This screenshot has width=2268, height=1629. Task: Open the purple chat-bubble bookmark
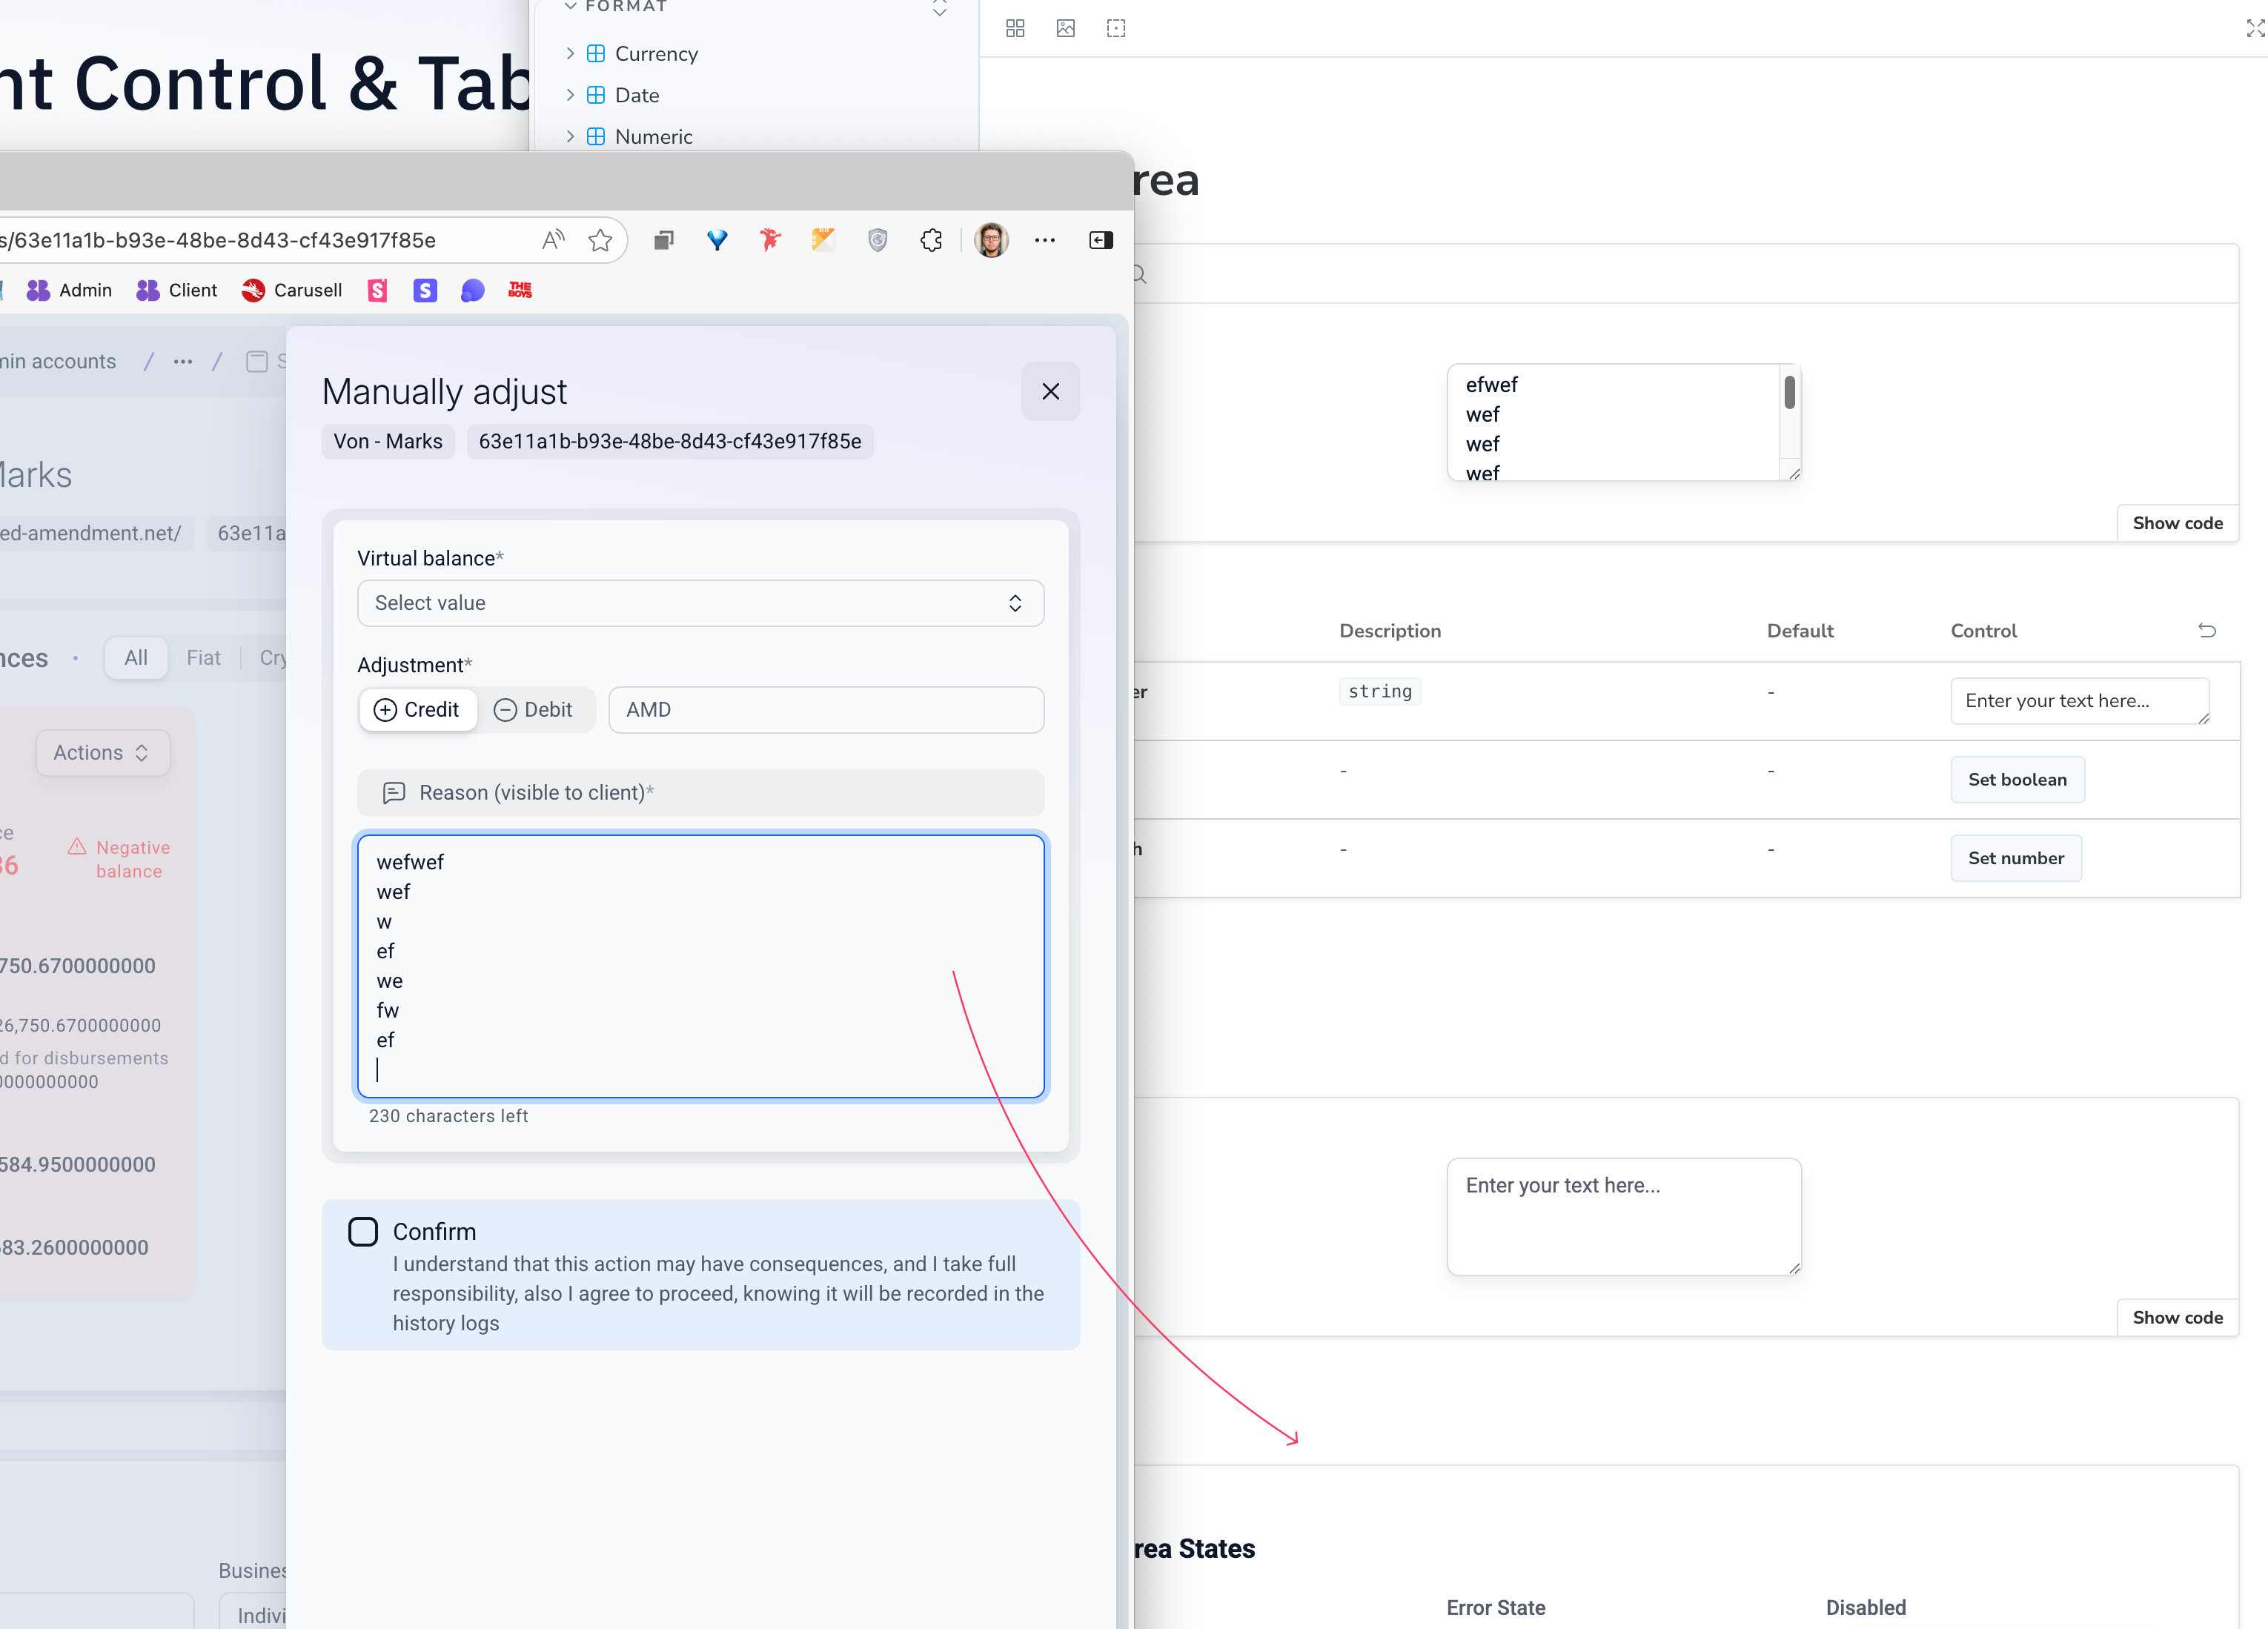coord(473,290)
